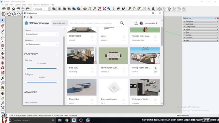
Task: Download the BEDROOM model
Action: (x=92, y=37)
